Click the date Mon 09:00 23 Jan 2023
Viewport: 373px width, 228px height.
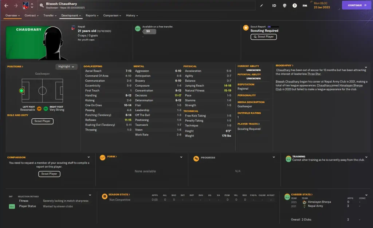tap(322, 5)
